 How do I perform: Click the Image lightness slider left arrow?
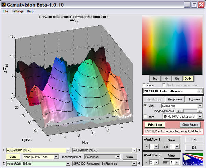click(178, 111)
